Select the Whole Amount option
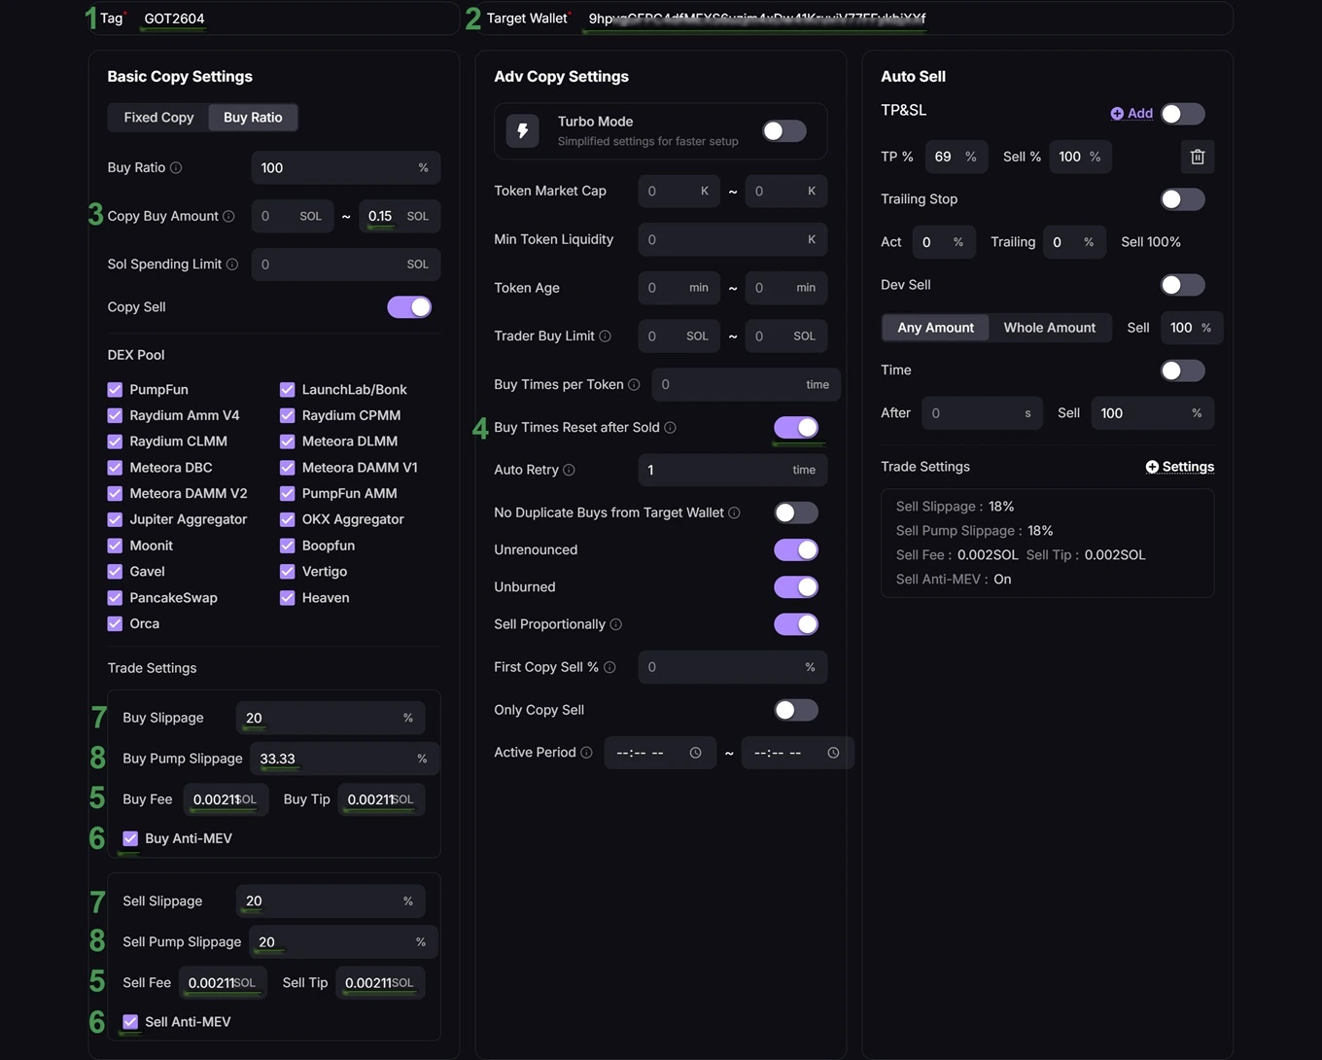Screen dimensions: 1322x1060 [x=1049, y=328]
